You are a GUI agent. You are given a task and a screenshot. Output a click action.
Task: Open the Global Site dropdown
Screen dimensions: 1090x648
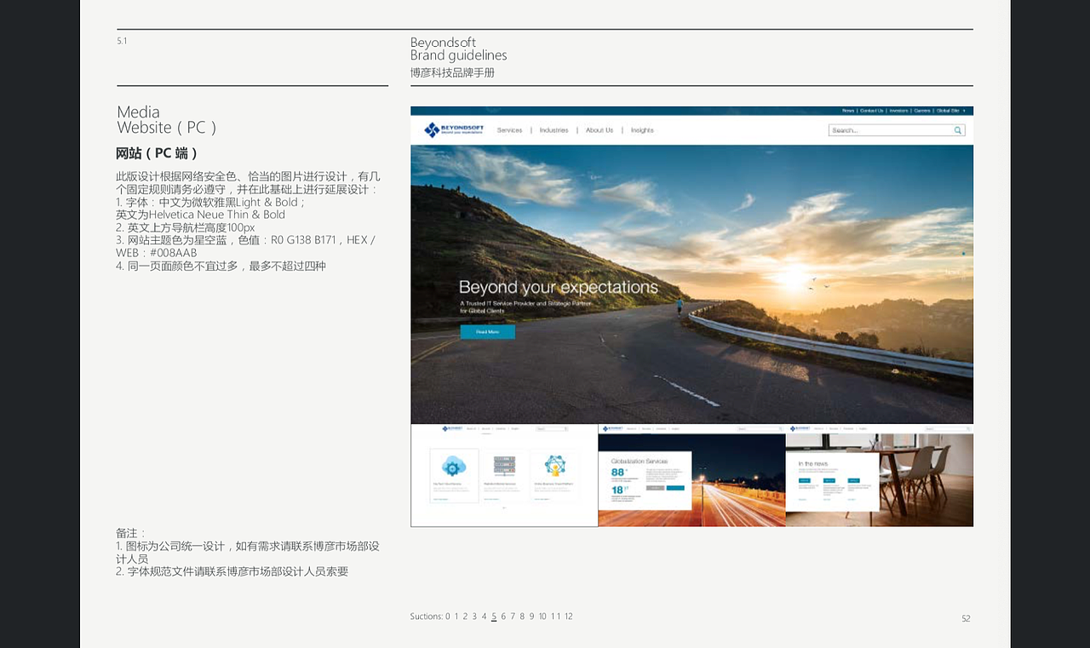949,110
